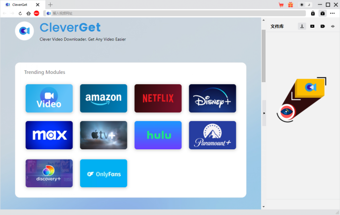Screen dimensions: 340x215
Task: Click the favicon inside the address bar
Action: [x=49, y=13]
